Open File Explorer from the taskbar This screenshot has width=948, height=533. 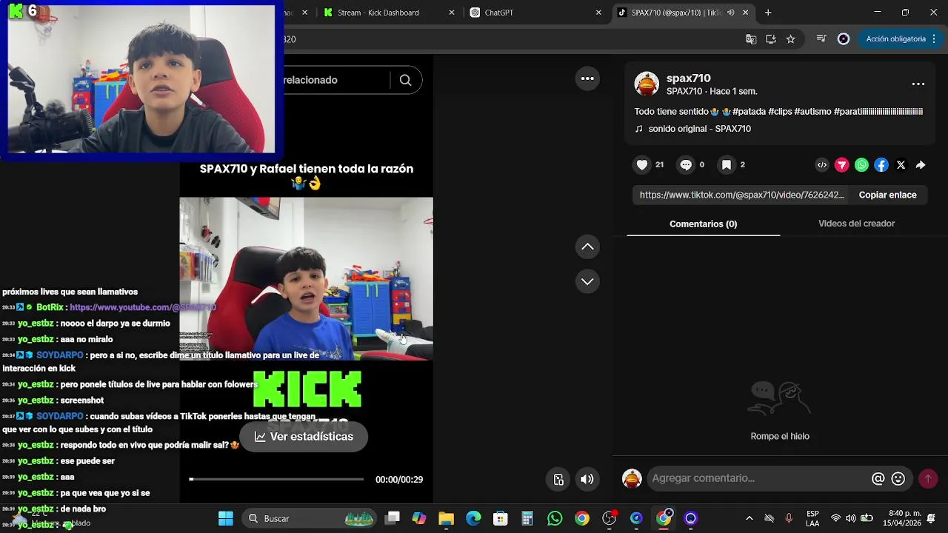coord(446,518)
